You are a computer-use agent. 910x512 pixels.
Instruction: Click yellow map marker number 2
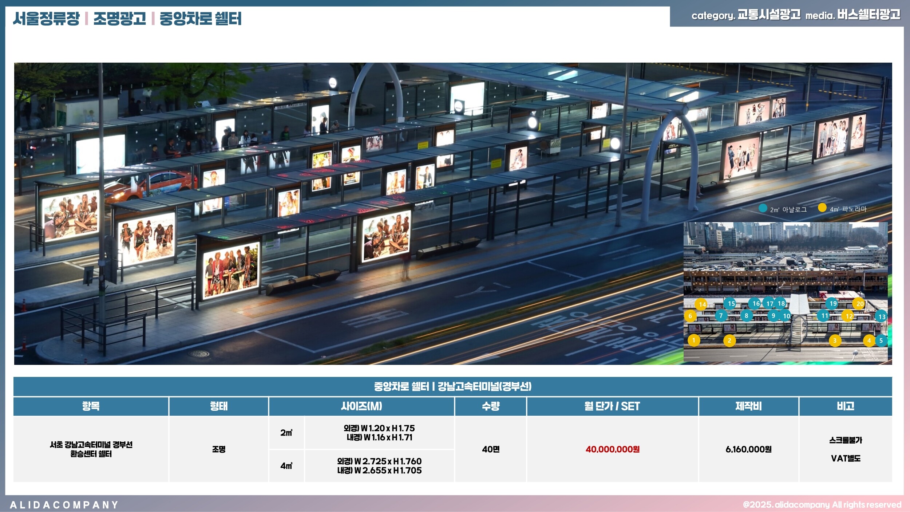(729, 340)
